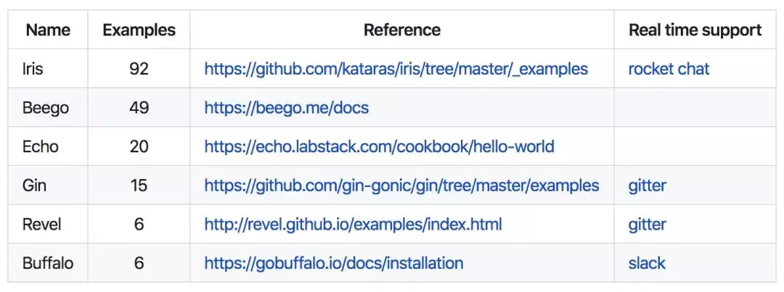This screenshot has width=784, height=292.
Task: Open Revel examples index.html link
Action: (x=353, y=224)
